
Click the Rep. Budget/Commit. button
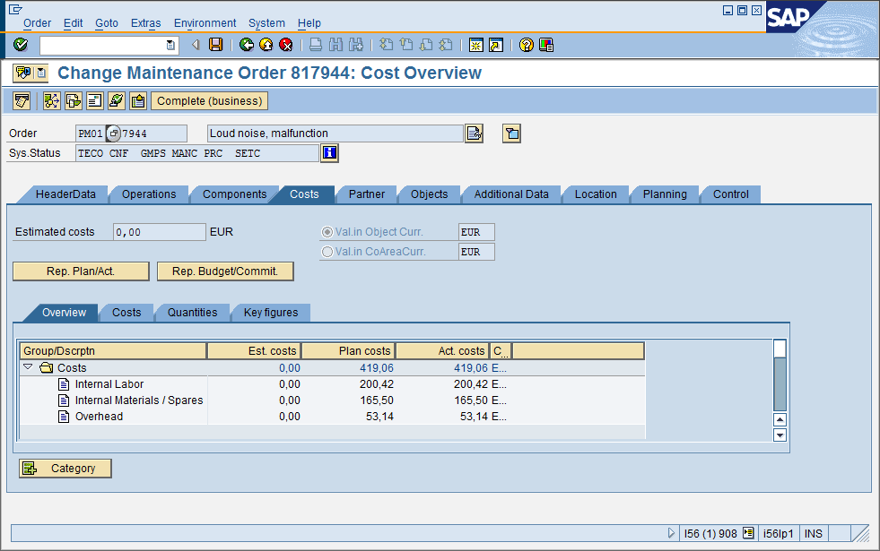225,271
